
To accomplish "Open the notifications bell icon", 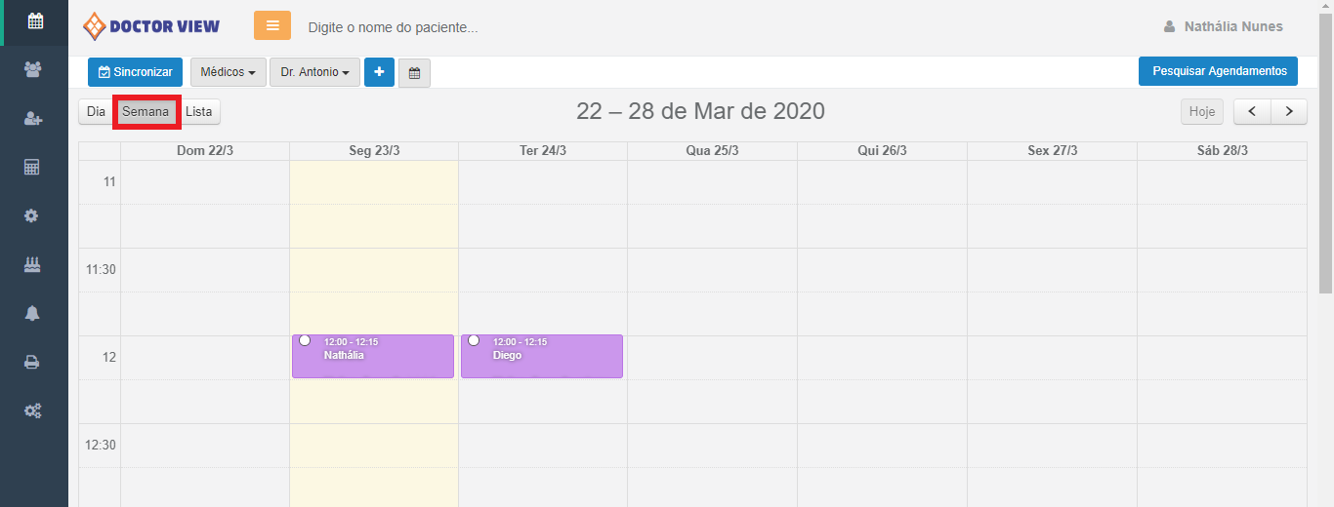I will (x=34, y=313).
